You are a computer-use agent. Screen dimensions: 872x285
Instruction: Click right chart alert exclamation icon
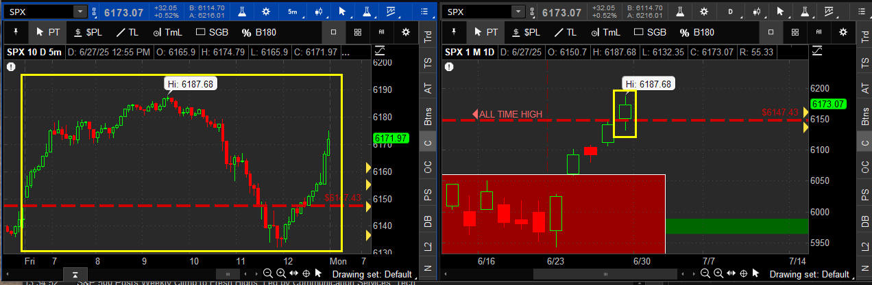pyautogui.click(x=448, y=66)
